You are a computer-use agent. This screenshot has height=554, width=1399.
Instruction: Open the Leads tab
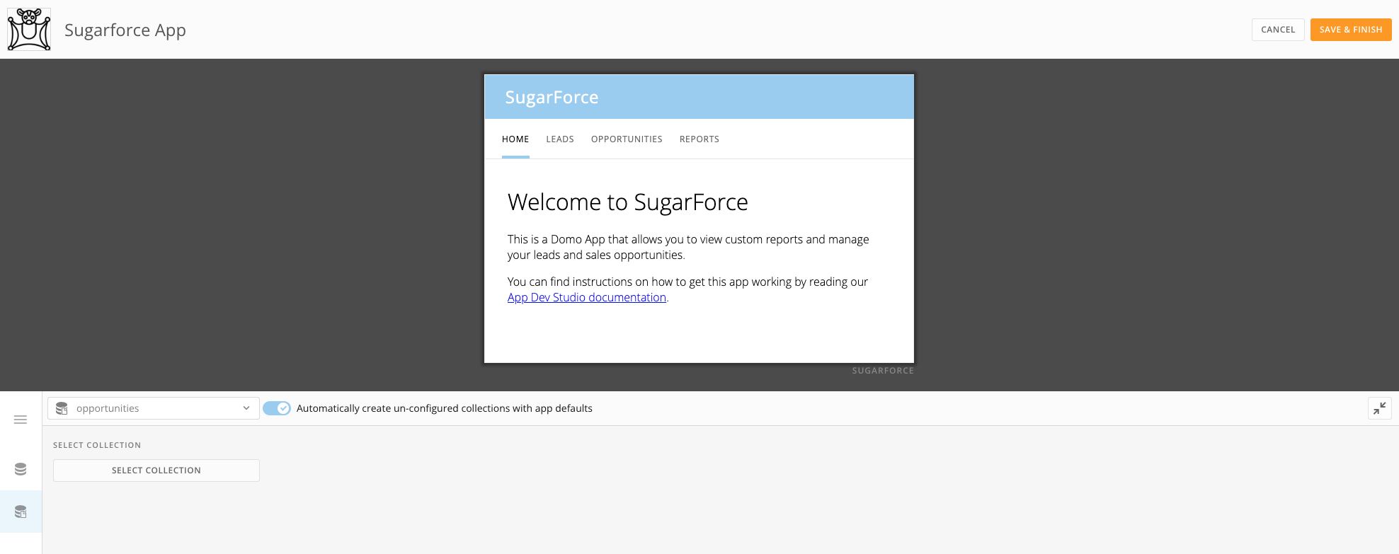tap(560, 139)
